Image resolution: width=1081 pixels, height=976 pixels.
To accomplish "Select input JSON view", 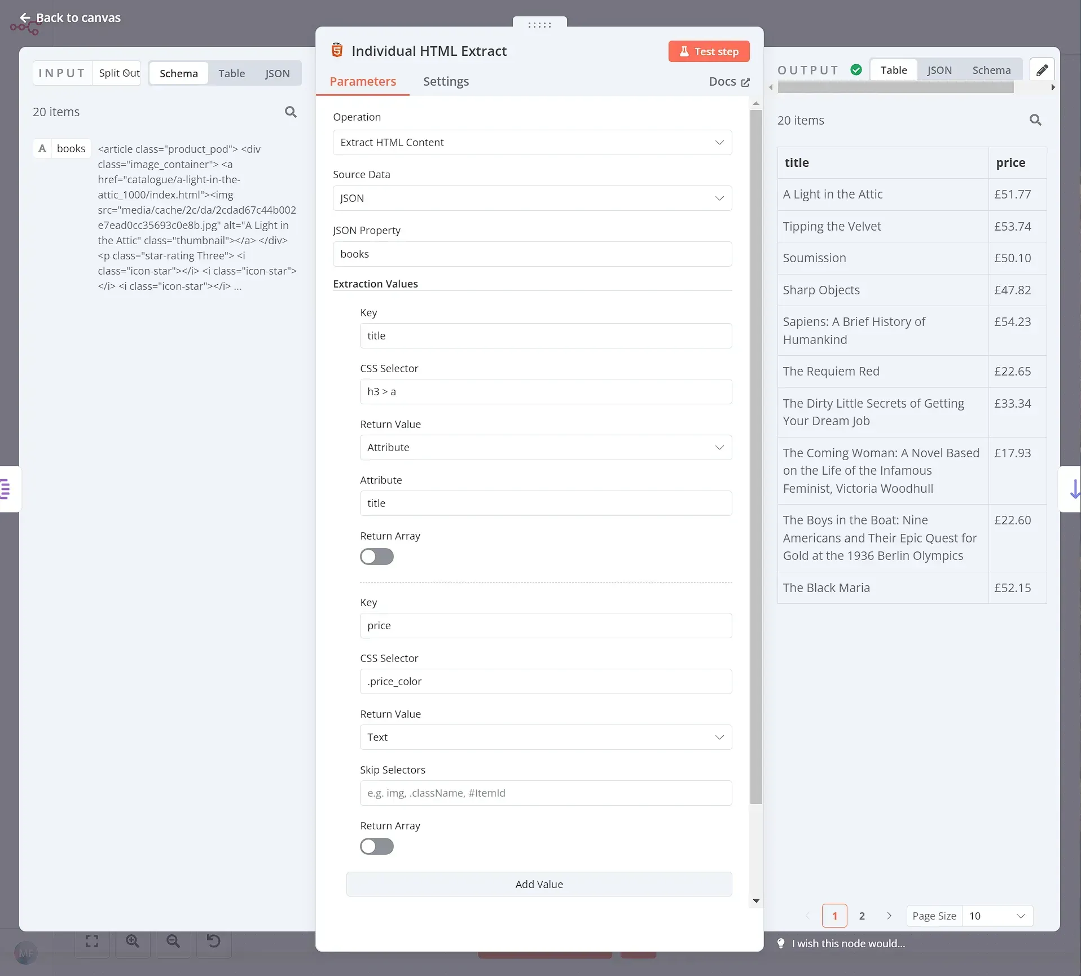I will 277,73.
